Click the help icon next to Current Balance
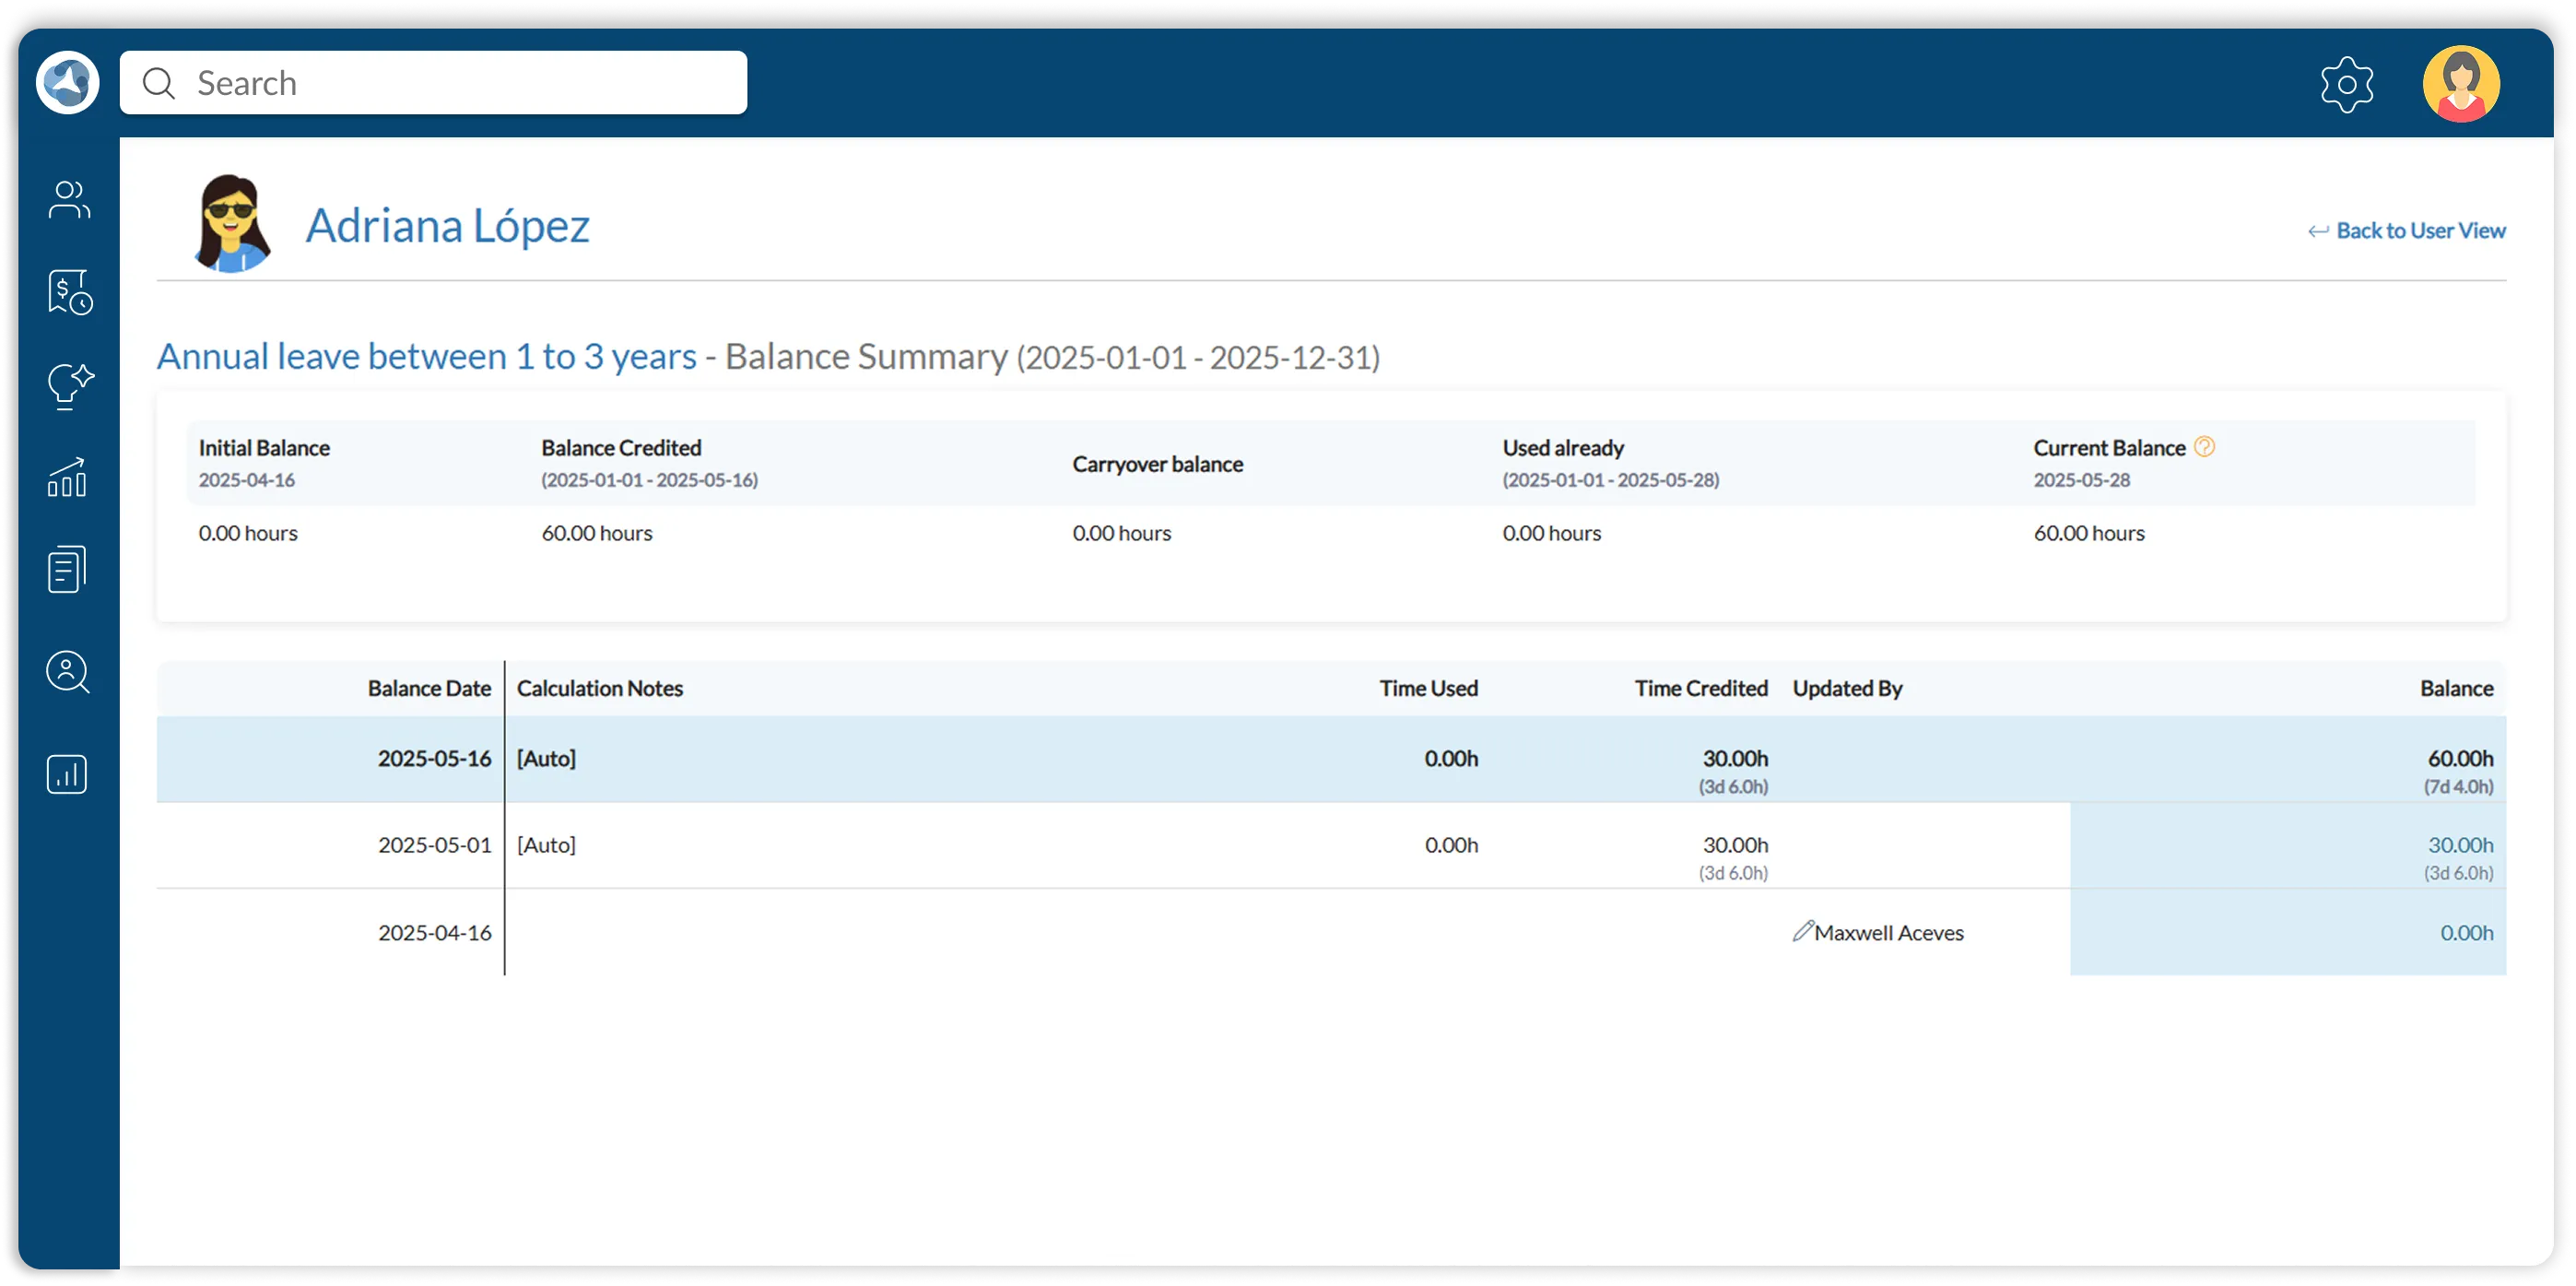 tap(2203, 447)
